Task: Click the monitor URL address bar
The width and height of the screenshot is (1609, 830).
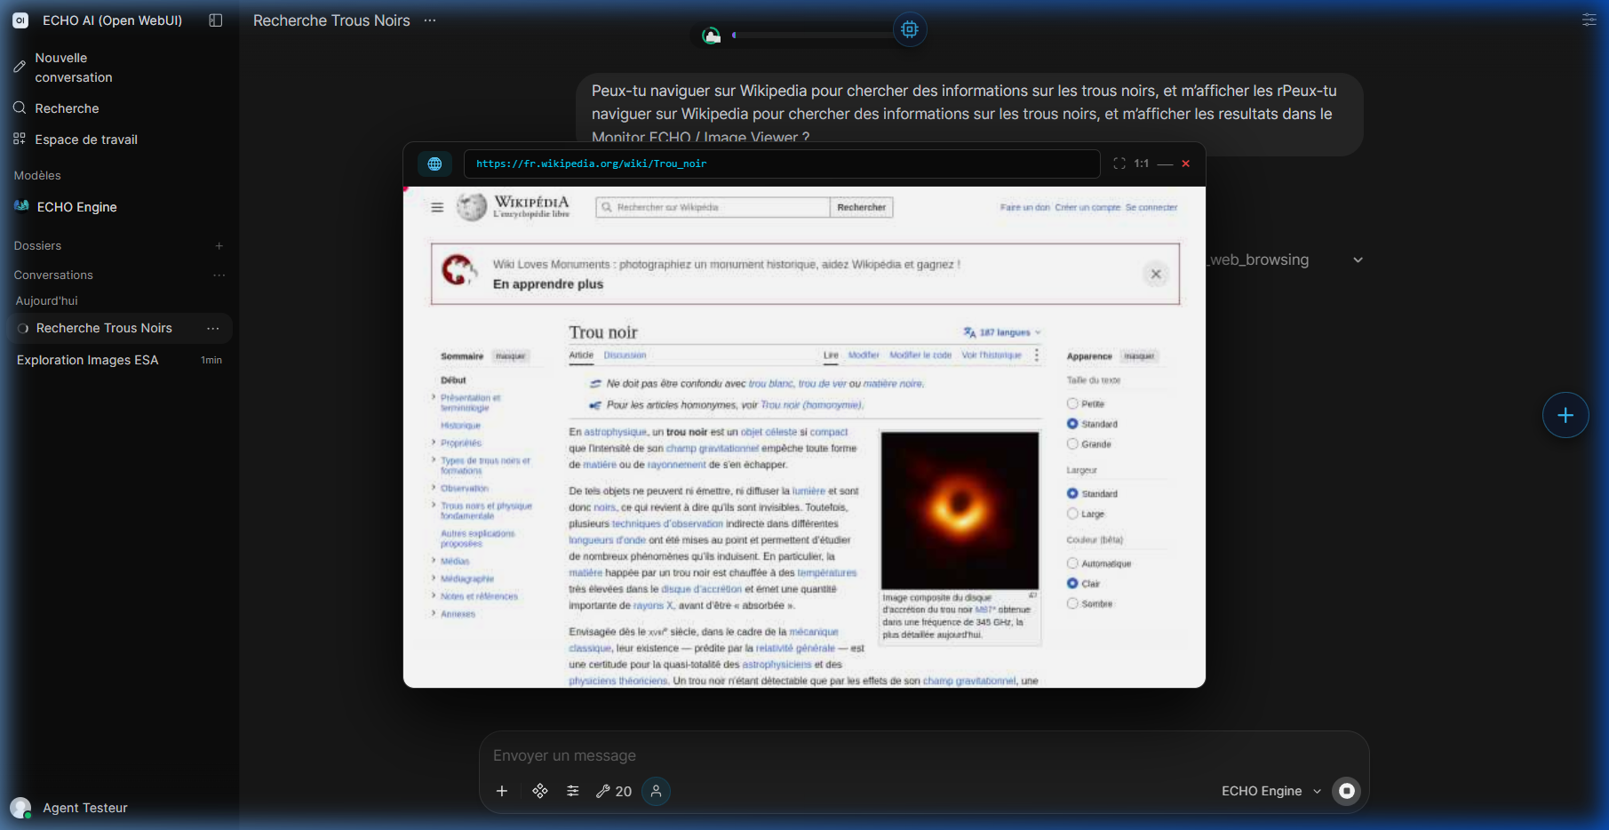Action: 782,164
